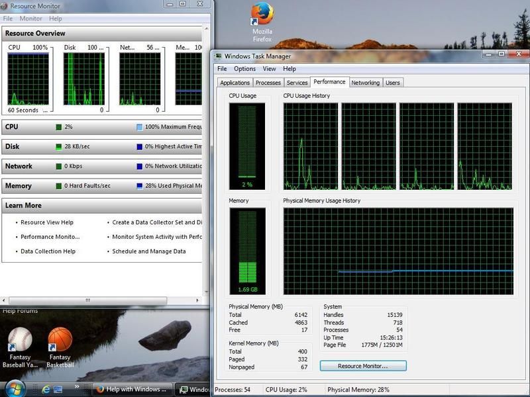The height and width of the screenshot is (397, 530).
Task: Click the Task Manager title bar icon
Action: point(219,56)
